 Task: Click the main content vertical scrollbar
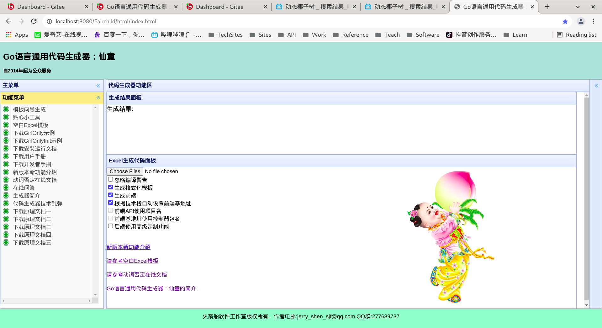[586, 198]
